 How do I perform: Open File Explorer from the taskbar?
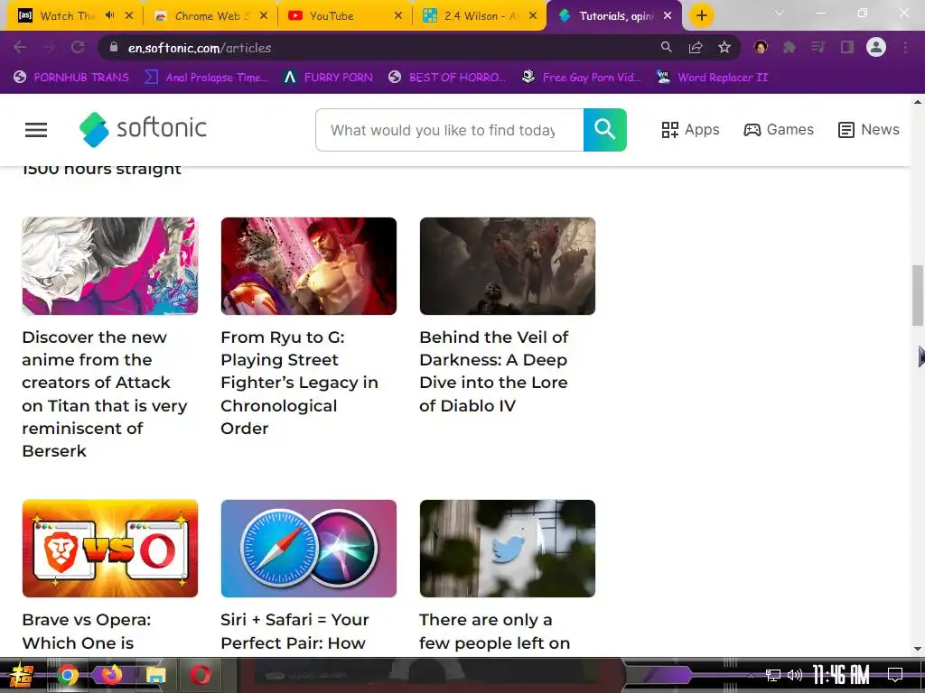(x=156, y=675)
